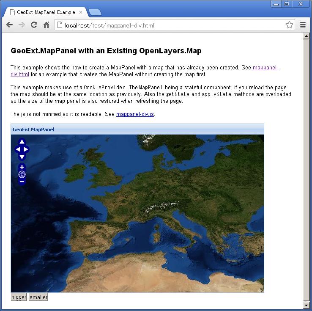The image size is (312, 311).
Task: Bookmark this page with the star icon
Action: pyautogui.click(x=289, y=25)
